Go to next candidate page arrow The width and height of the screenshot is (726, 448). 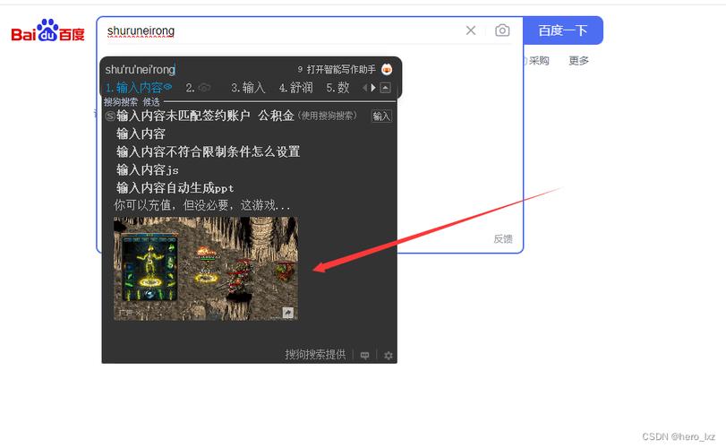[373, 88]
